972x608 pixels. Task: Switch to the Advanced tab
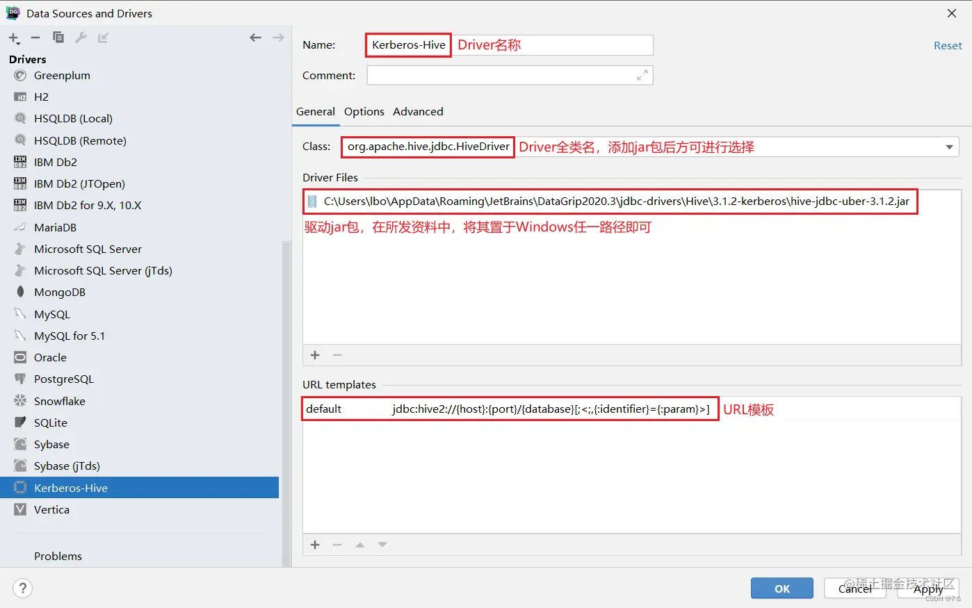tap(418, 111)
